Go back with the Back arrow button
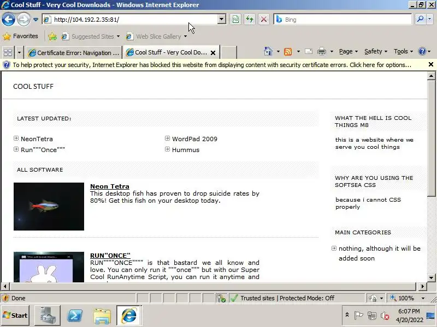Image resolution: width=437 pixels, height=327 pixels. pos(8,20)
